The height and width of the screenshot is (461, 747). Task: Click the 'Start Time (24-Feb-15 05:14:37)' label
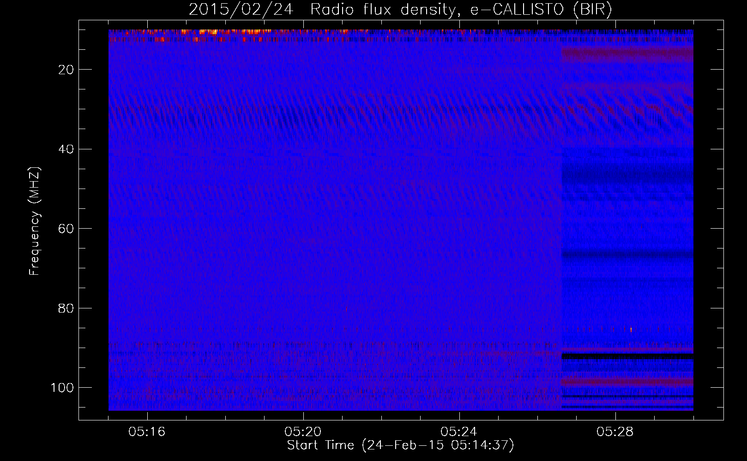pyautogui.click(x=401, y=445)
